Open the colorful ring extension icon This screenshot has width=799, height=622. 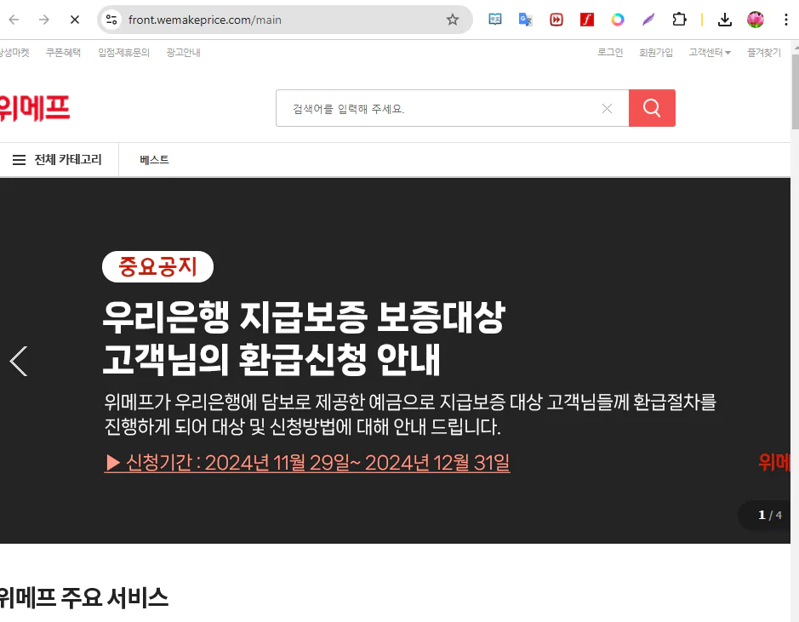point(618,20)
